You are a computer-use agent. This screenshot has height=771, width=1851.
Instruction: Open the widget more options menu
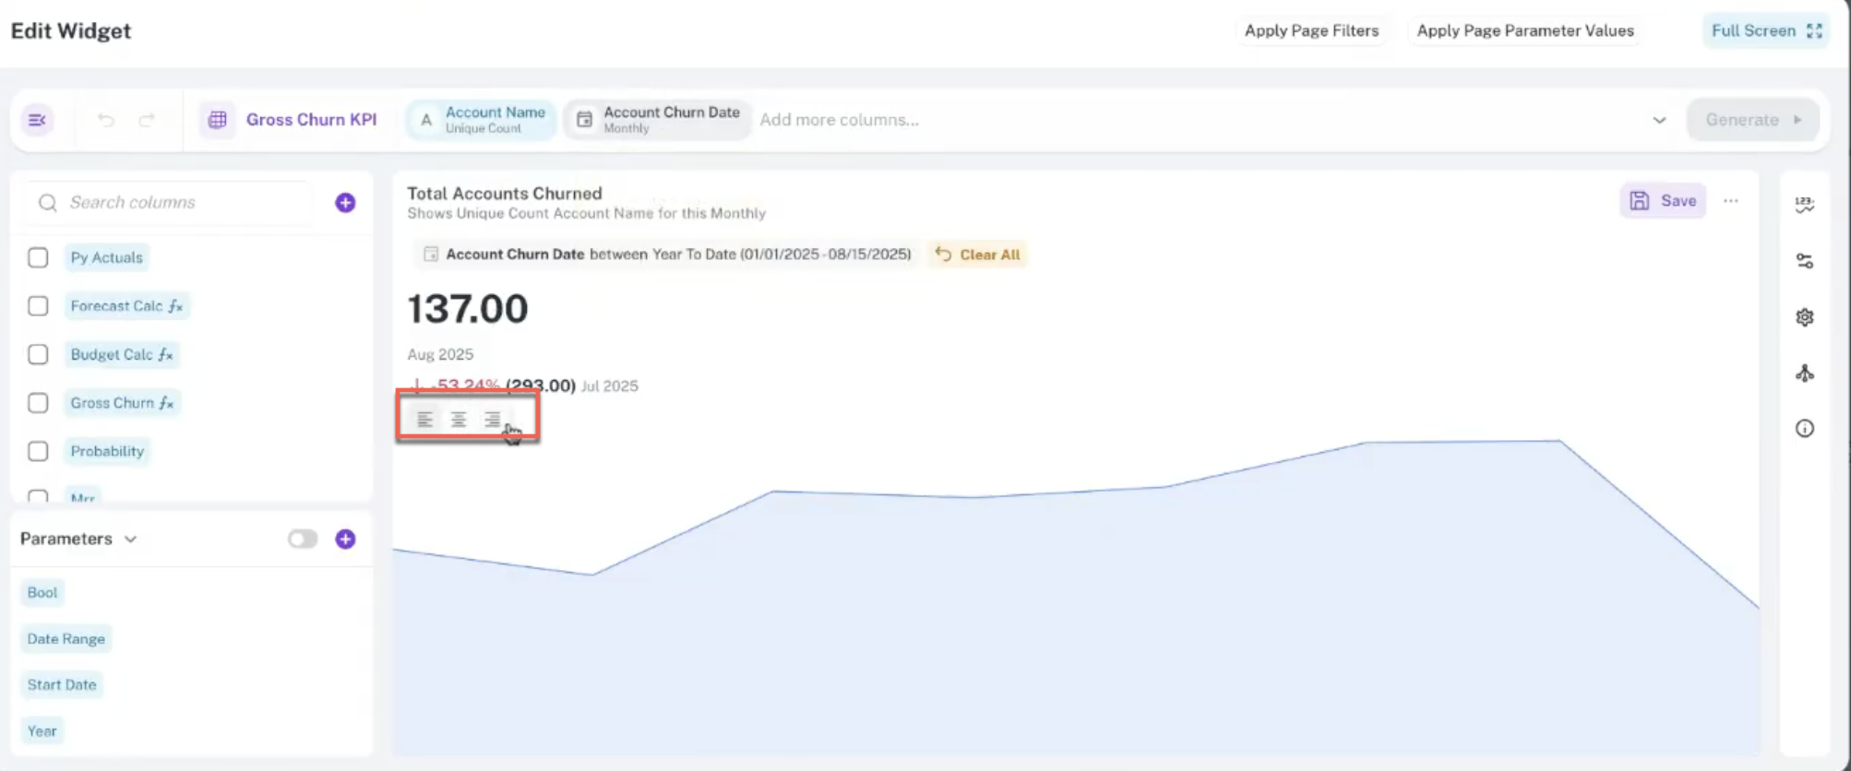(1731, 201)
